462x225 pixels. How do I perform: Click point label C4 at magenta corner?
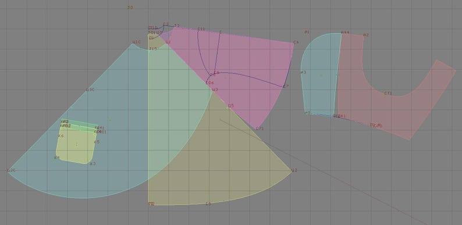[296, 42]
